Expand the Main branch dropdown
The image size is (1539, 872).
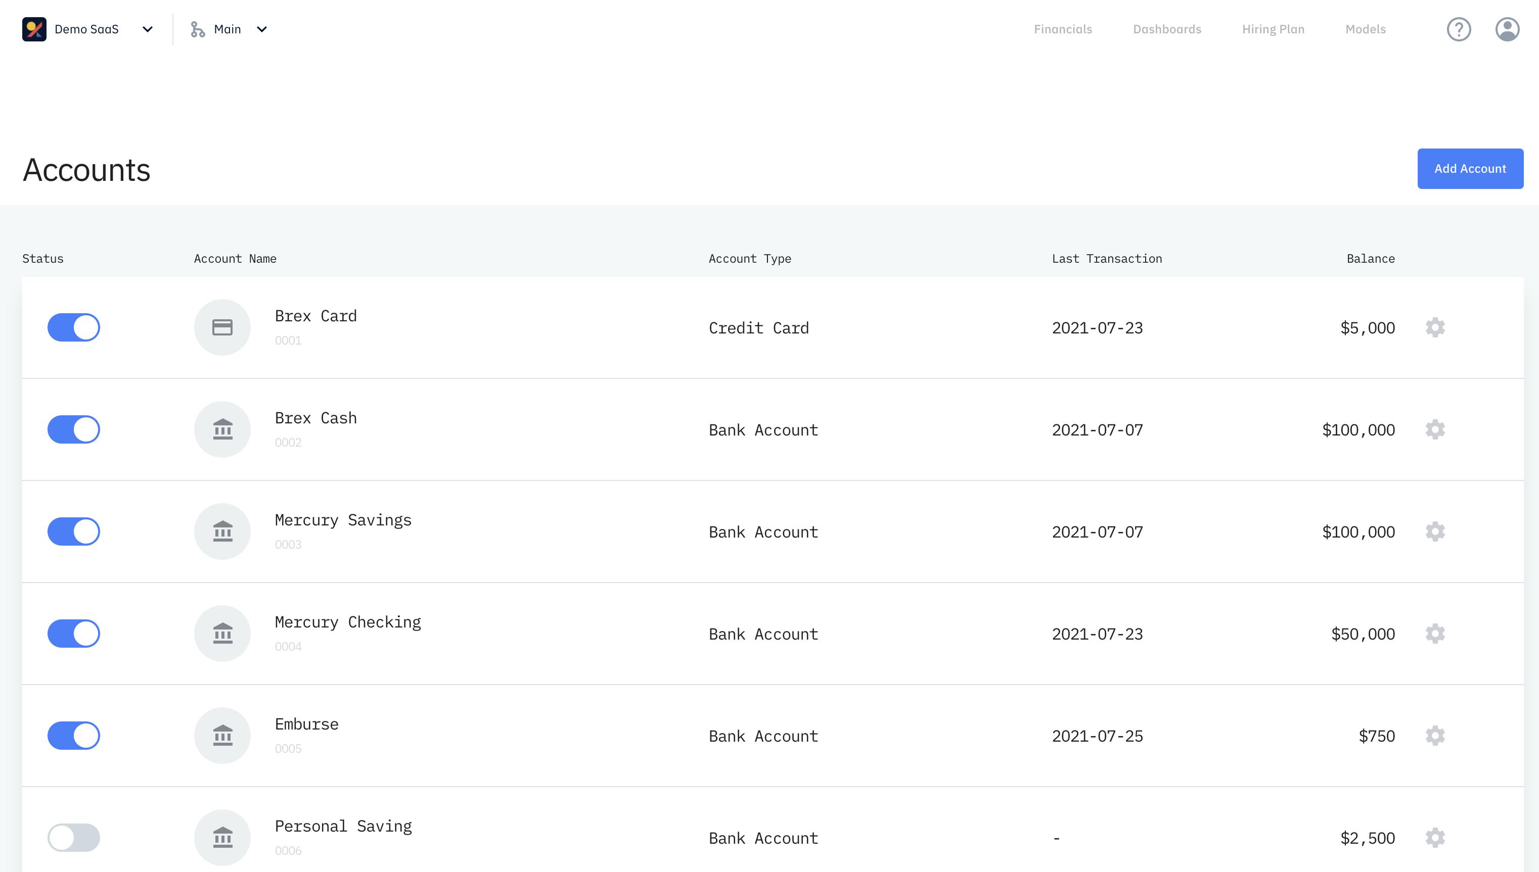(262, 29)
